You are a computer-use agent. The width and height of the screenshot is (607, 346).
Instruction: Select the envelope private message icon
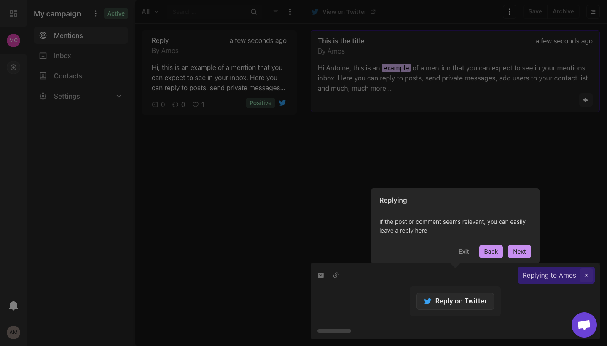321,275
